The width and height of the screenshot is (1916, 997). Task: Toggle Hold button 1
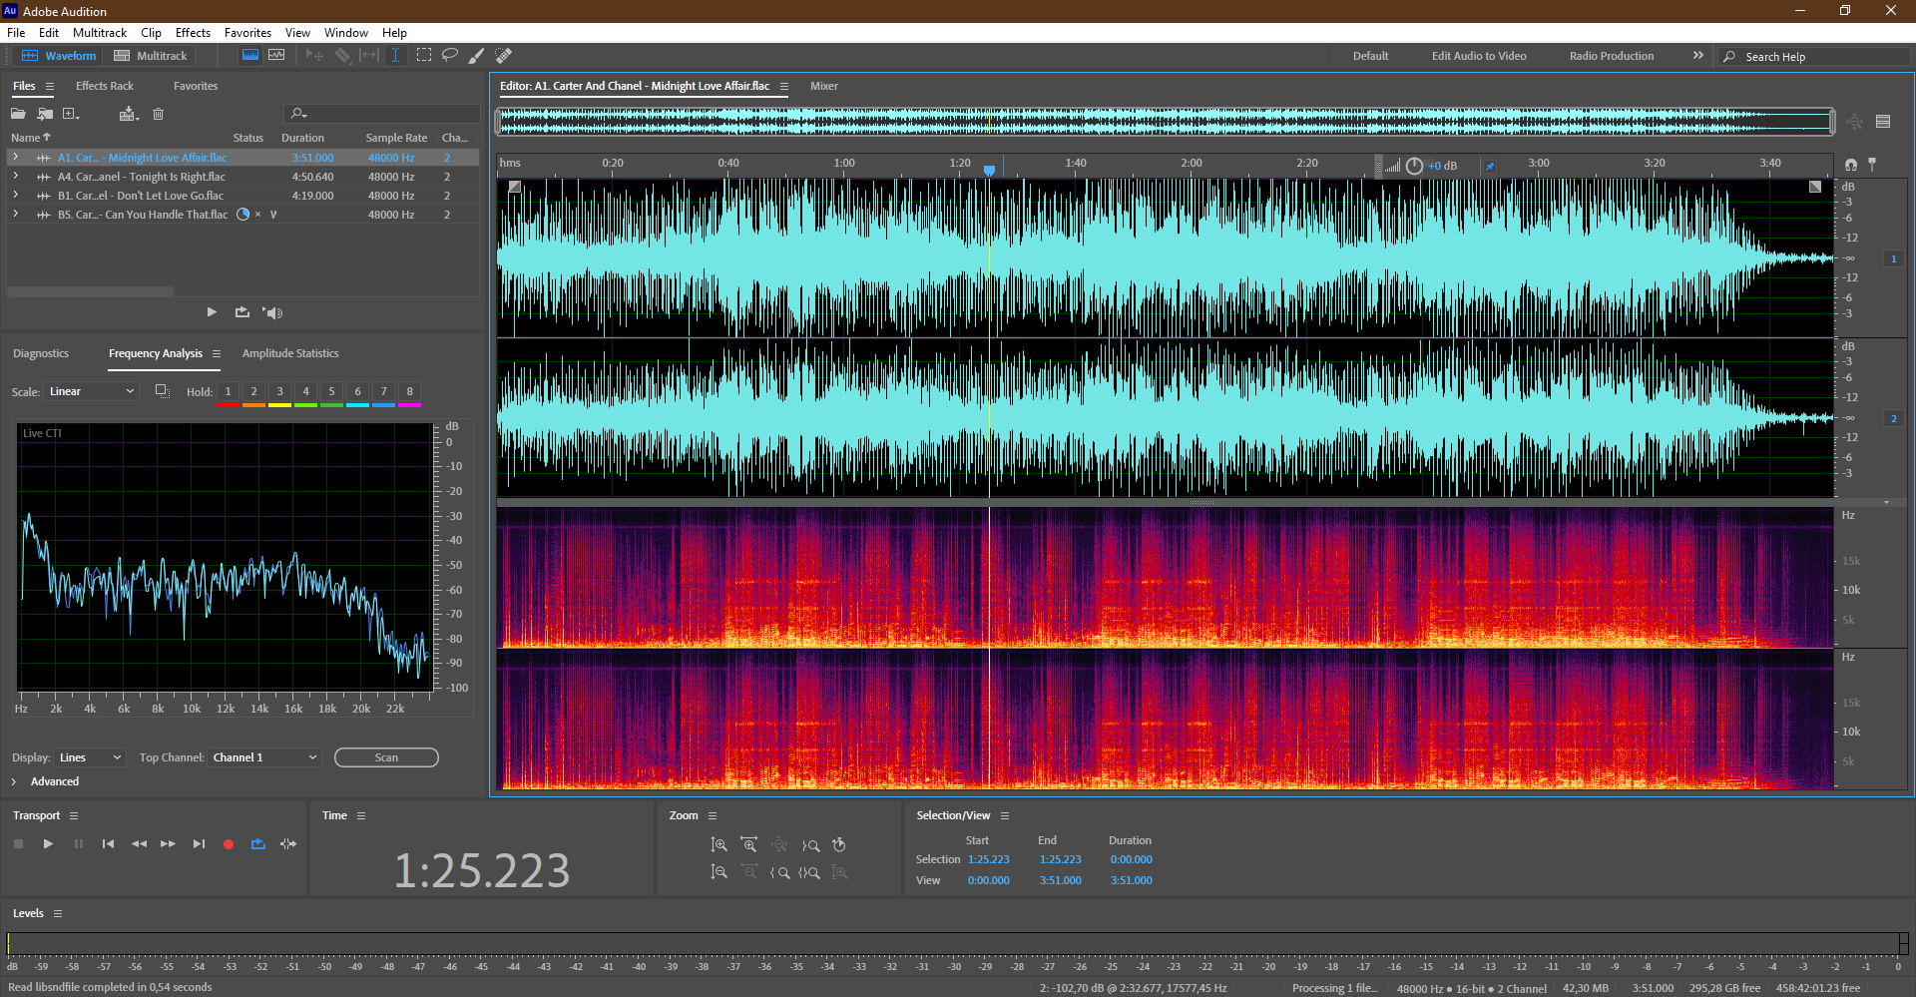coord(229,391)
